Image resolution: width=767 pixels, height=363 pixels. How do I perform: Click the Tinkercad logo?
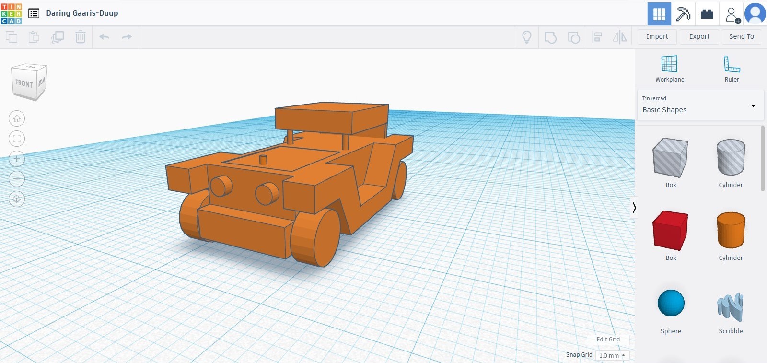pos(12,13)
